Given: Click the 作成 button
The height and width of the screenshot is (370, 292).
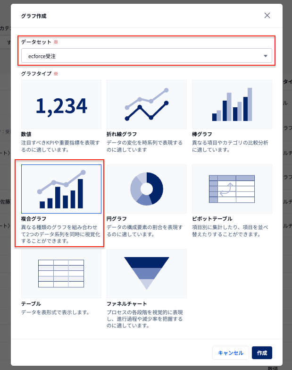Looking at the screenshot, I should [x=262, y=353].
